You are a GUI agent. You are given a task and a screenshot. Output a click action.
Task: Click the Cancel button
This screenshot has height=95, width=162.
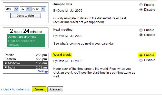point(55,89)
